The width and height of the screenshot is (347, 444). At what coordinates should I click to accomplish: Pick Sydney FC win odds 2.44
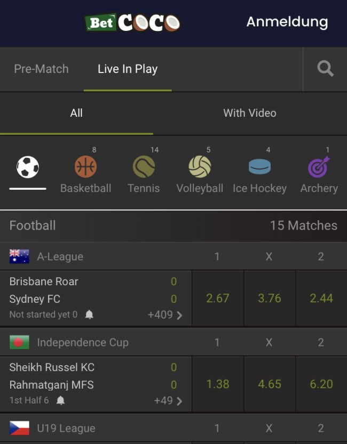point(321,298)
